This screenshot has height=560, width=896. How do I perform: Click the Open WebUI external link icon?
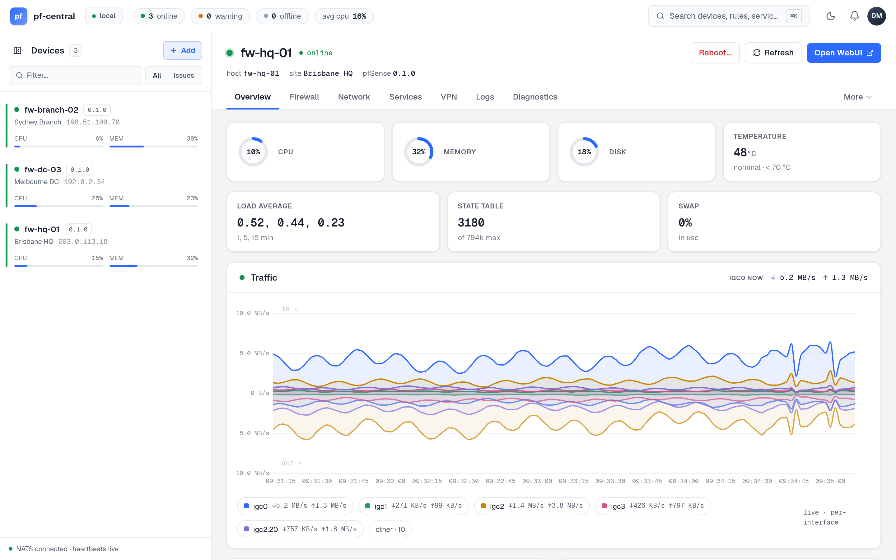[x=870, y=53]
